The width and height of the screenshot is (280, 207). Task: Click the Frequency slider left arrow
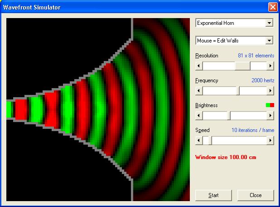(x=199, y=91)
